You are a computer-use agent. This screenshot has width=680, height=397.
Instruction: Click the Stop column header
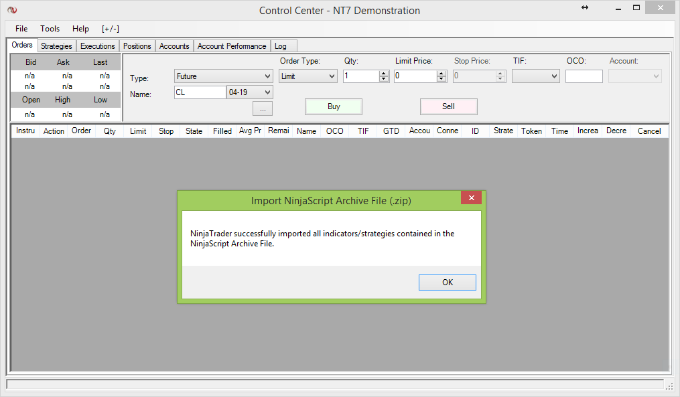point(166,131)
